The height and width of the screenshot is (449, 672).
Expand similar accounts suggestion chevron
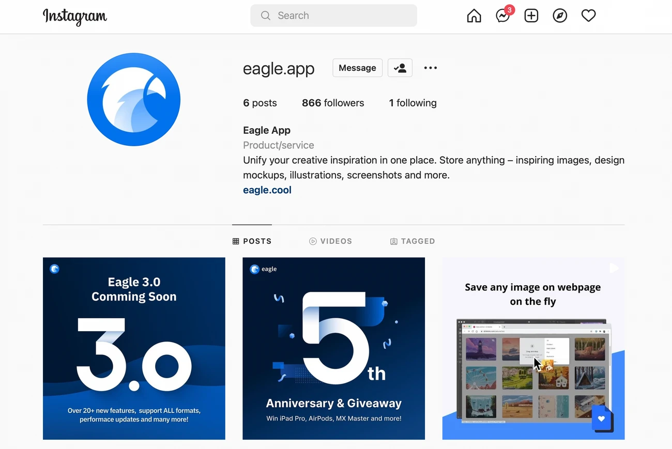click(400, 68)
